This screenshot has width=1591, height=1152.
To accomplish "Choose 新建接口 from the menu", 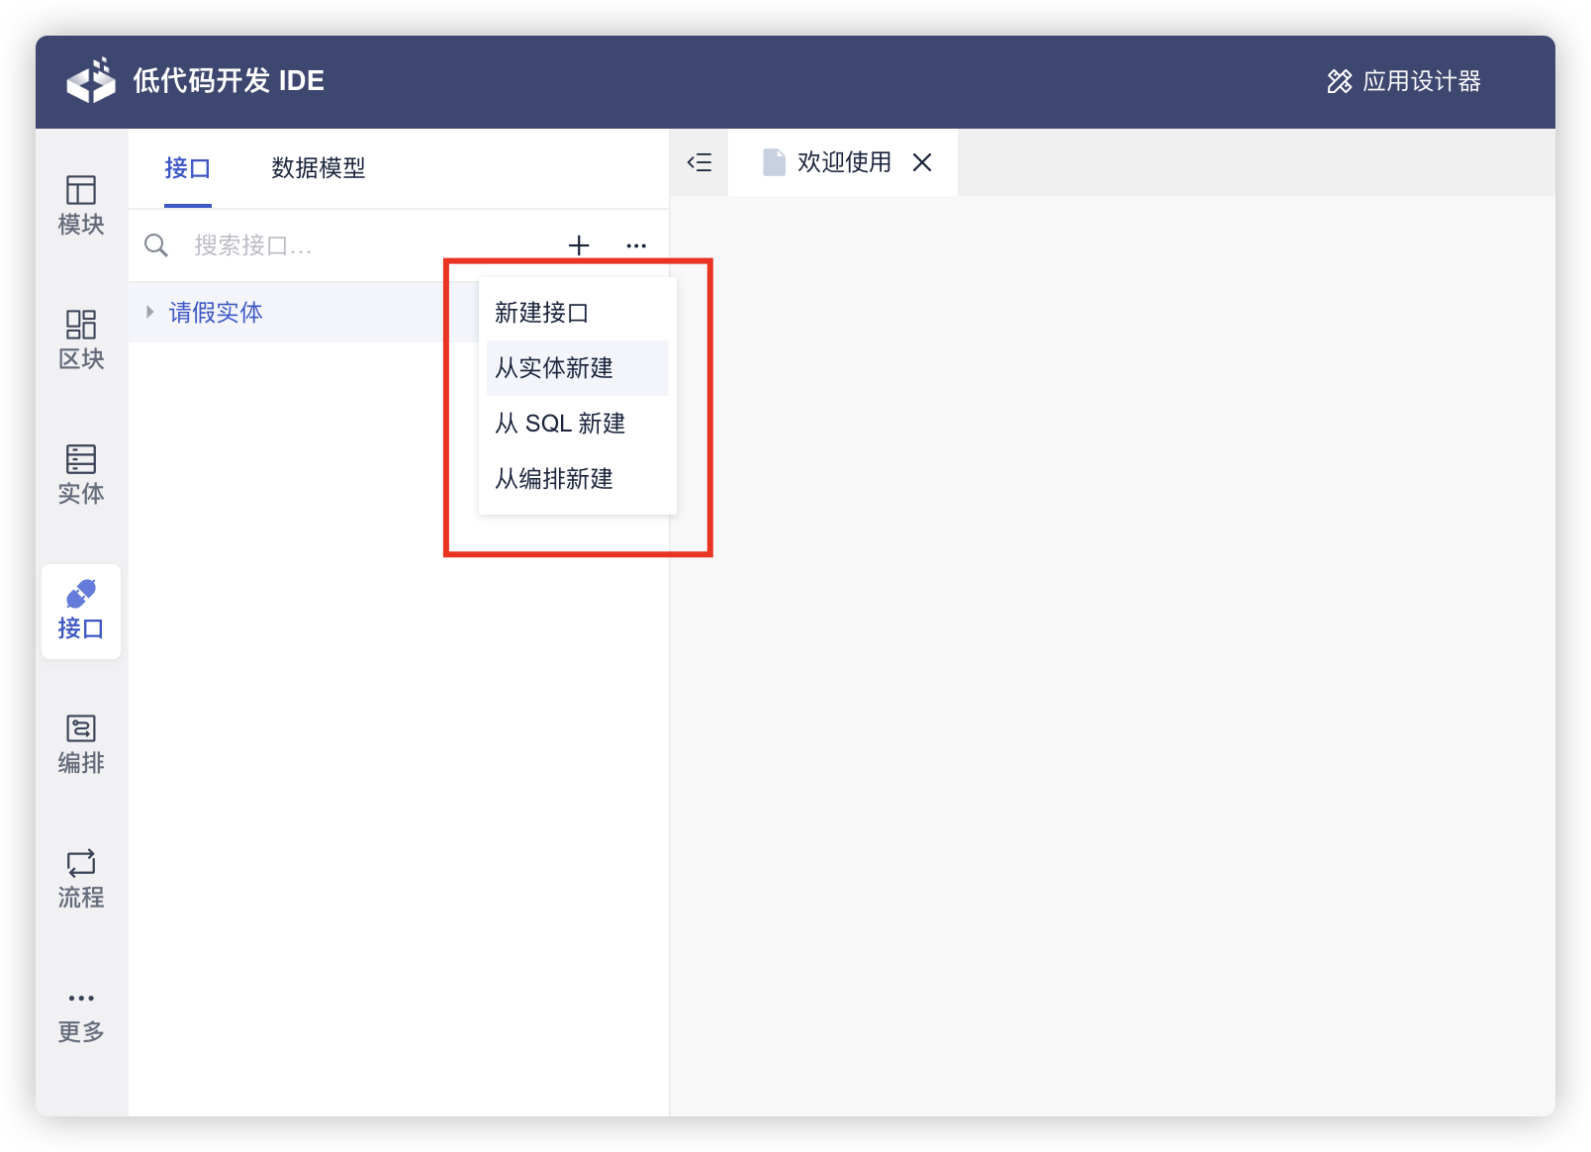I will 542,313.
